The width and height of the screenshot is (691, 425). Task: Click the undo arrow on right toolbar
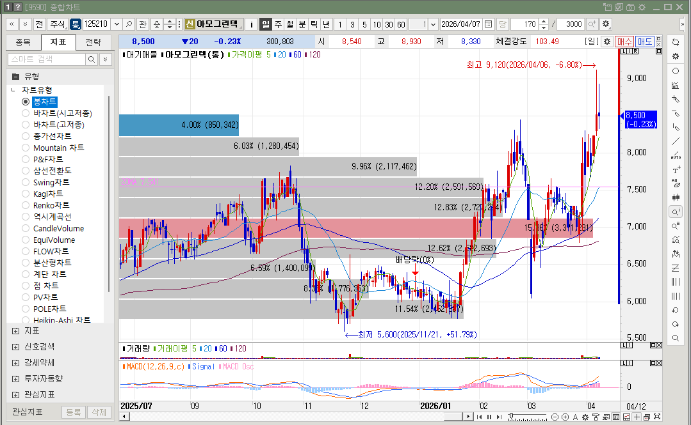click(676, 310)
